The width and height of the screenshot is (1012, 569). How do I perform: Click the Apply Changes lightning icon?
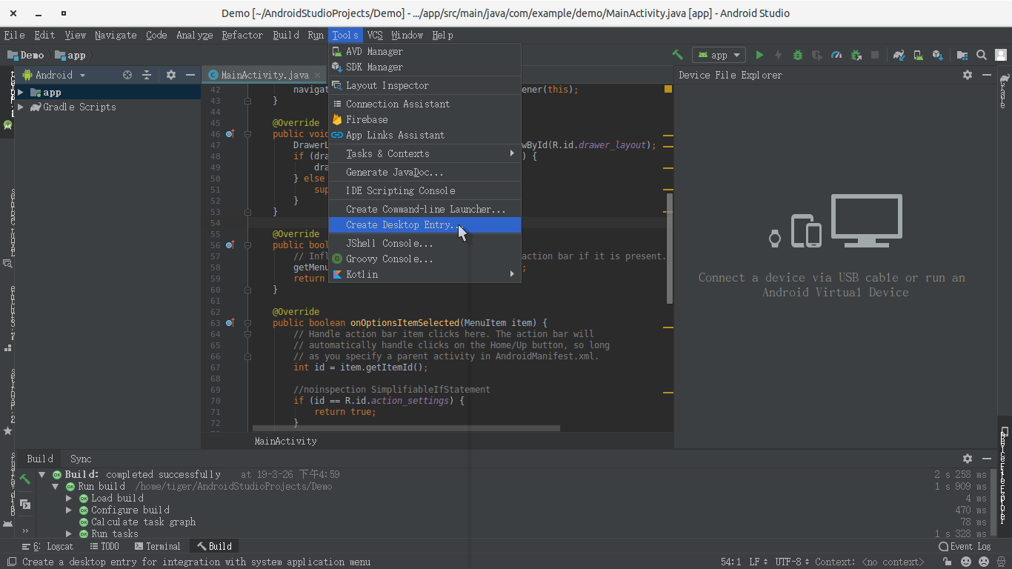778,55
